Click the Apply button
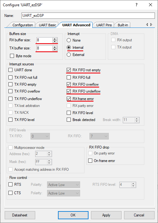The height and width of the screenshot is (223, 158). point(106,215)
